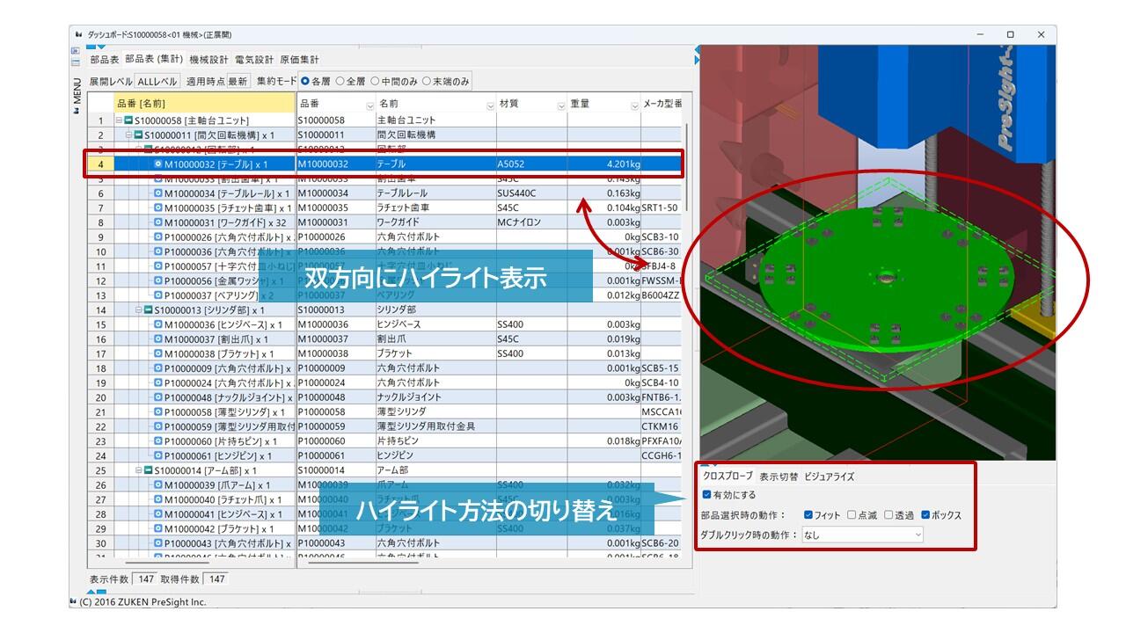Click the part icon of P10000058 薄型シリンダ
This screenshot has width=1126, height=633.
pos(158,411)
